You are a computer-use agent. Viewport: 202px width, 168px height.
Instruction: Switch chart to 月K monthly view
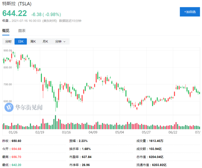(x=45, y=42)
